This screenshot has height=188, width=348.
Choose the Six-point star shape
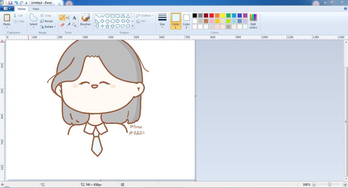click(x=112, y=26)
